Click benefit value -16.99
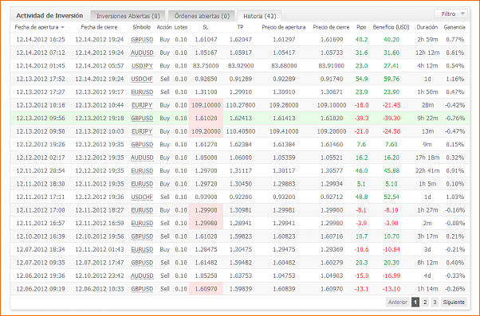The image size is (480, 316). (391, 276)
